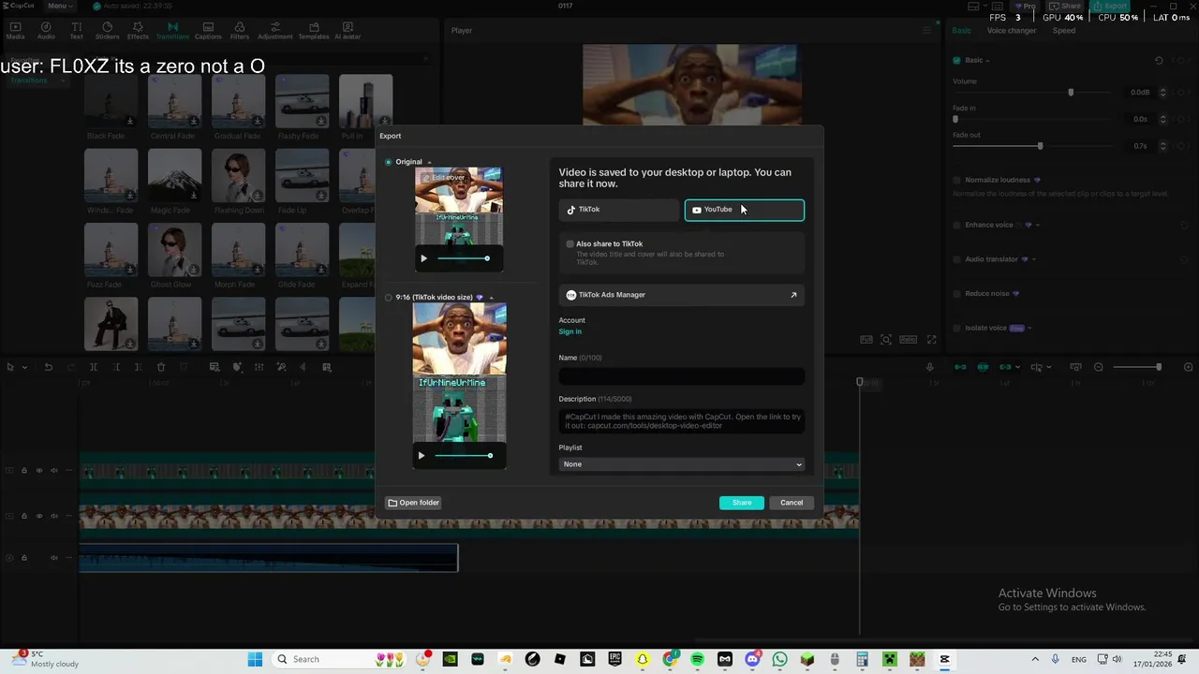1199x674 pixels.
Task: Select the TikTok share tab
Action: click(x=619, y=210)
